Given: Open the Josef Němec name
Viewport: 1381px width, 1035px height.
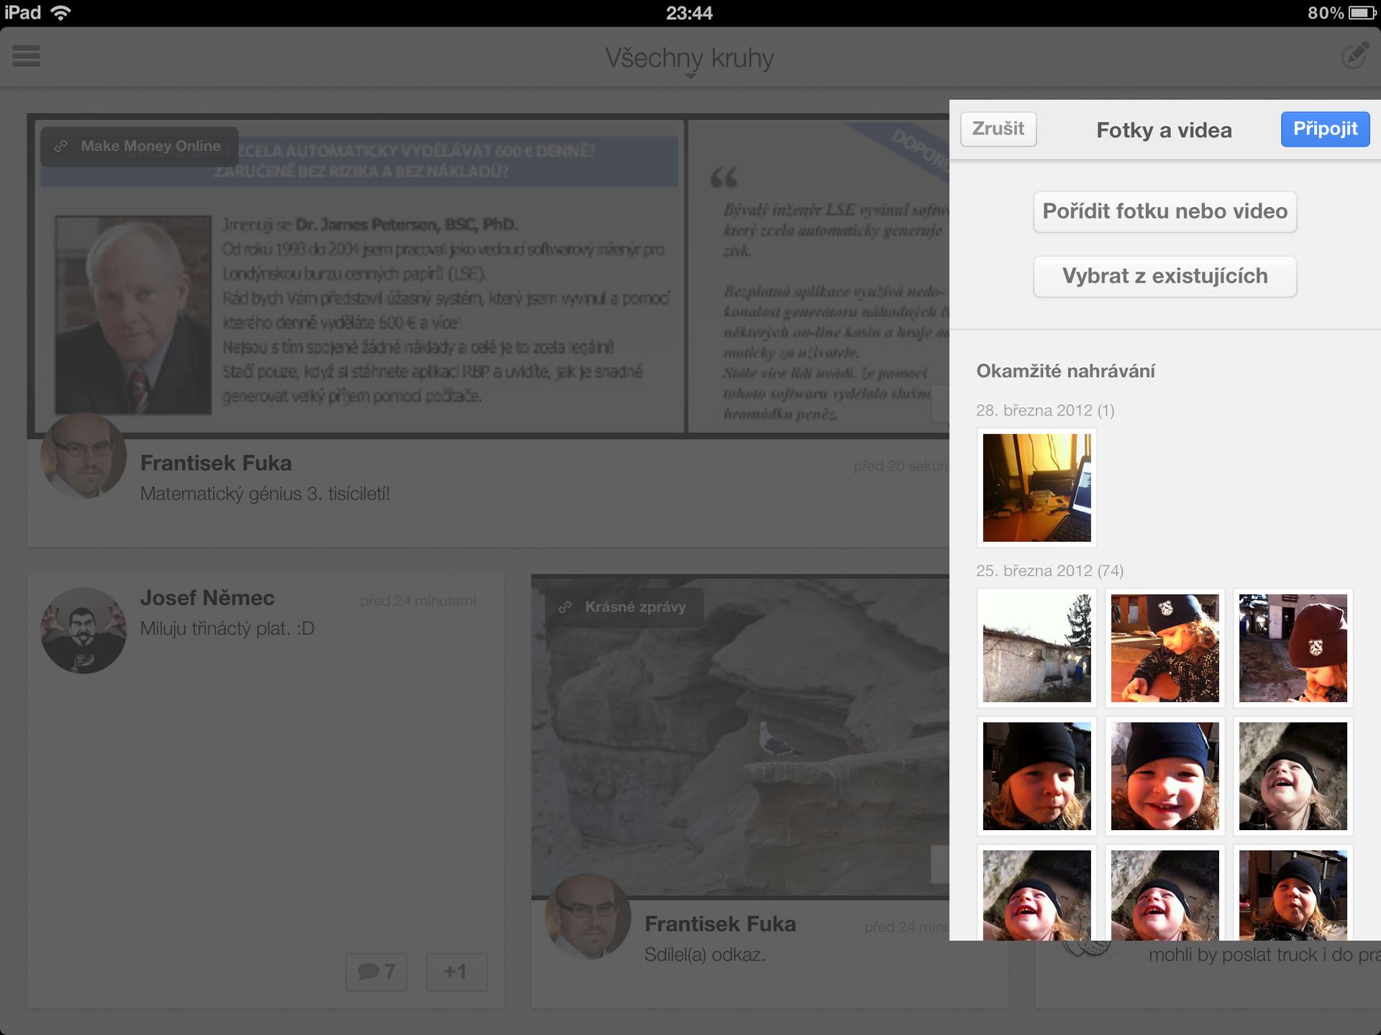Looking at the screenshot, I should [x=207, y=597].
